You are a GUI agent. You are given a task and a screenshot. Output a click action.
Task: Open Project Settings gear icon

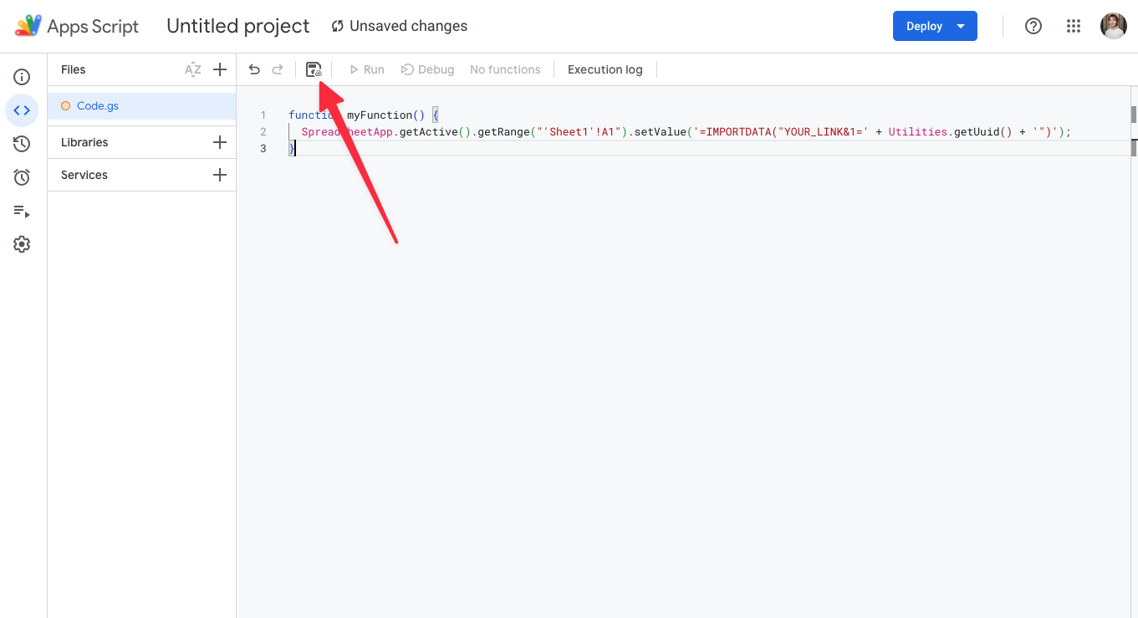point(22,244)
